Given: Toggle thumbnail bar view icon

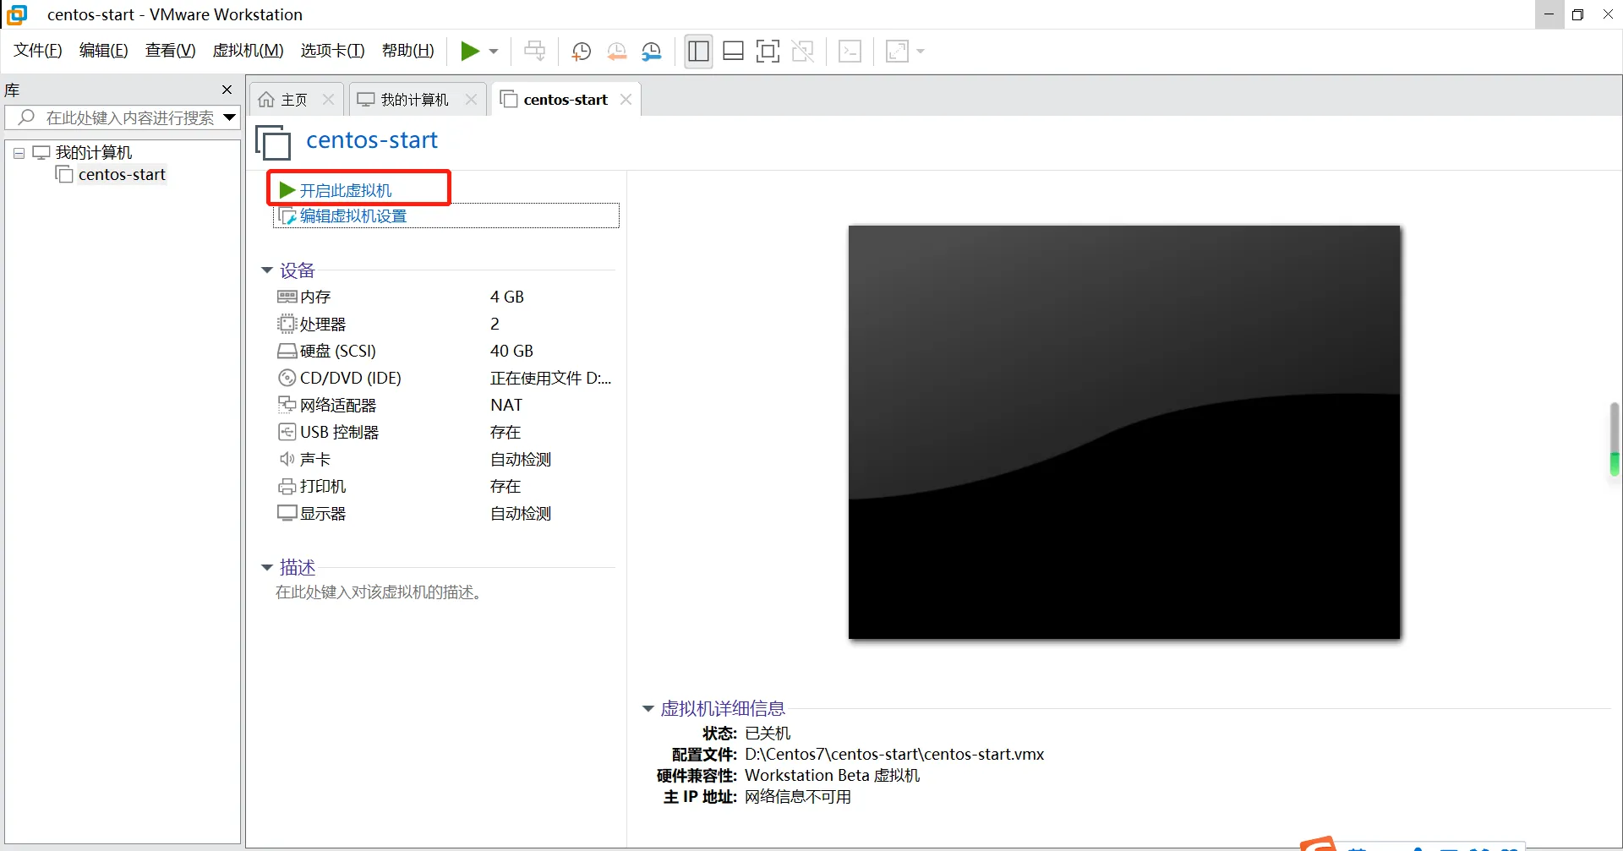Looking at the screenshot, I should point(733,52).
